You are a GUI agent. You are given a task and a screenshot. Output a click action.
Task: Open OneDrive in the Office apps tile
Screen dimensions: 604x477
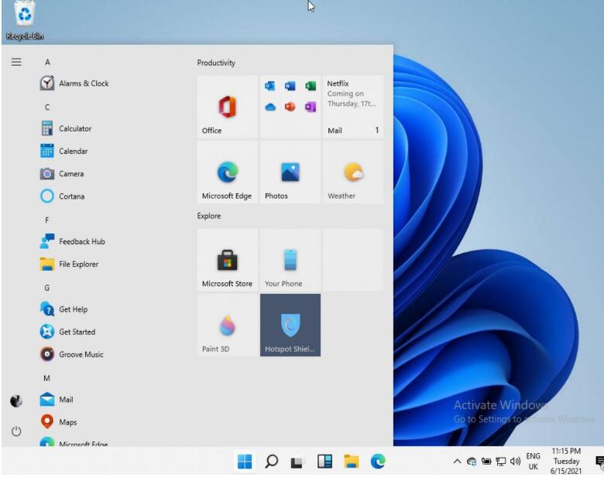pyautogui.click(x=270, y=107)
